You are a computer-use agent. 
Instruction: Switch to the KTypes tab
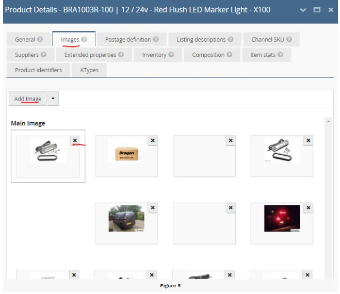coord(89,70)
